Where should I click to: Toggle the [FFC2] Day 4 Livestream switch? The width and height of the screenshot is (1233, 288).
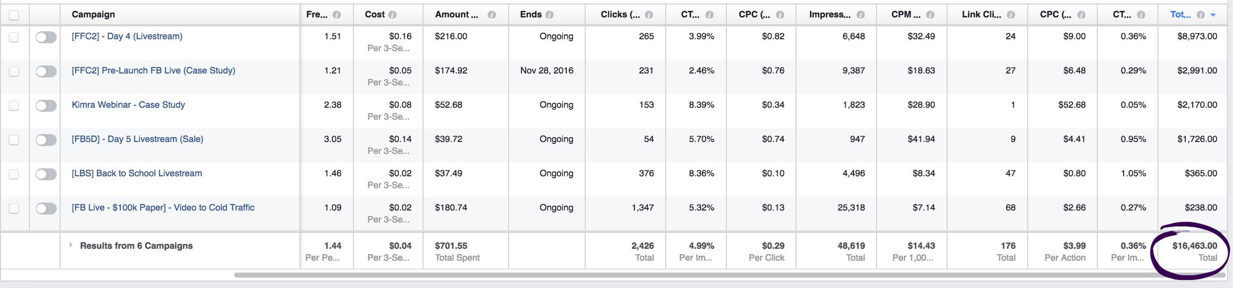46,37
